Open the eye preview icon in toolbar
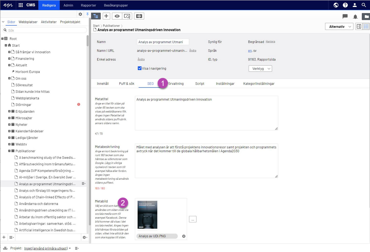The image size is (370, 252). coord(117,16)
